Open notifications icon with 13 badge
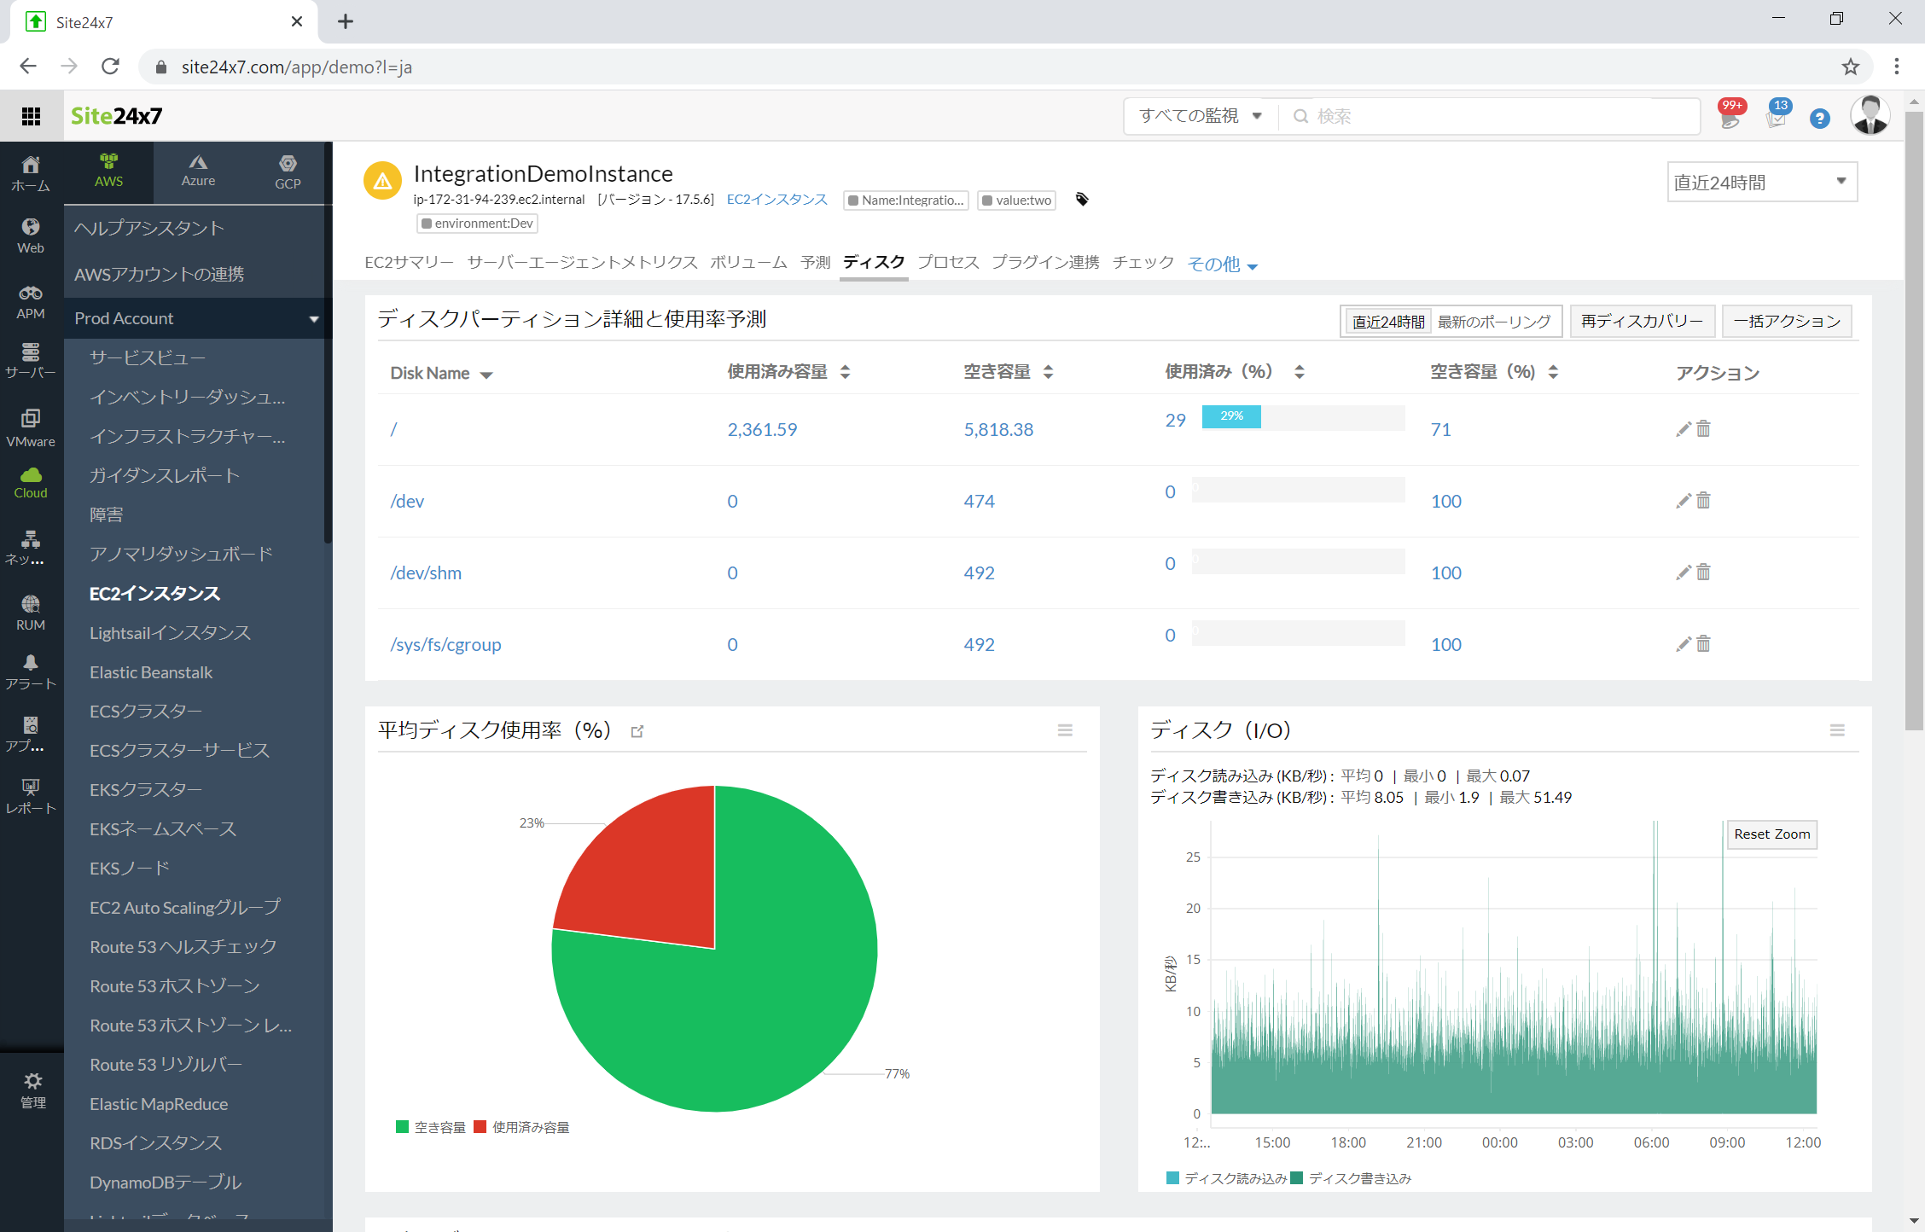The width and height of the screenshot is (1925, 1232). coord(1778,115)
